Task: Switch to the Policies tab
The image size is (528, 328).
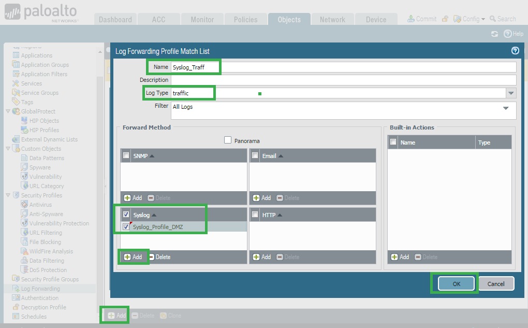Action: pyautogui.click(x=245, y=20)
